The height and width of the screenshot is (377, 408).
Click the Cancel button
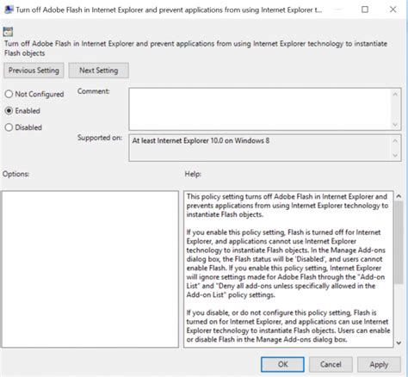tap(331, 364)
